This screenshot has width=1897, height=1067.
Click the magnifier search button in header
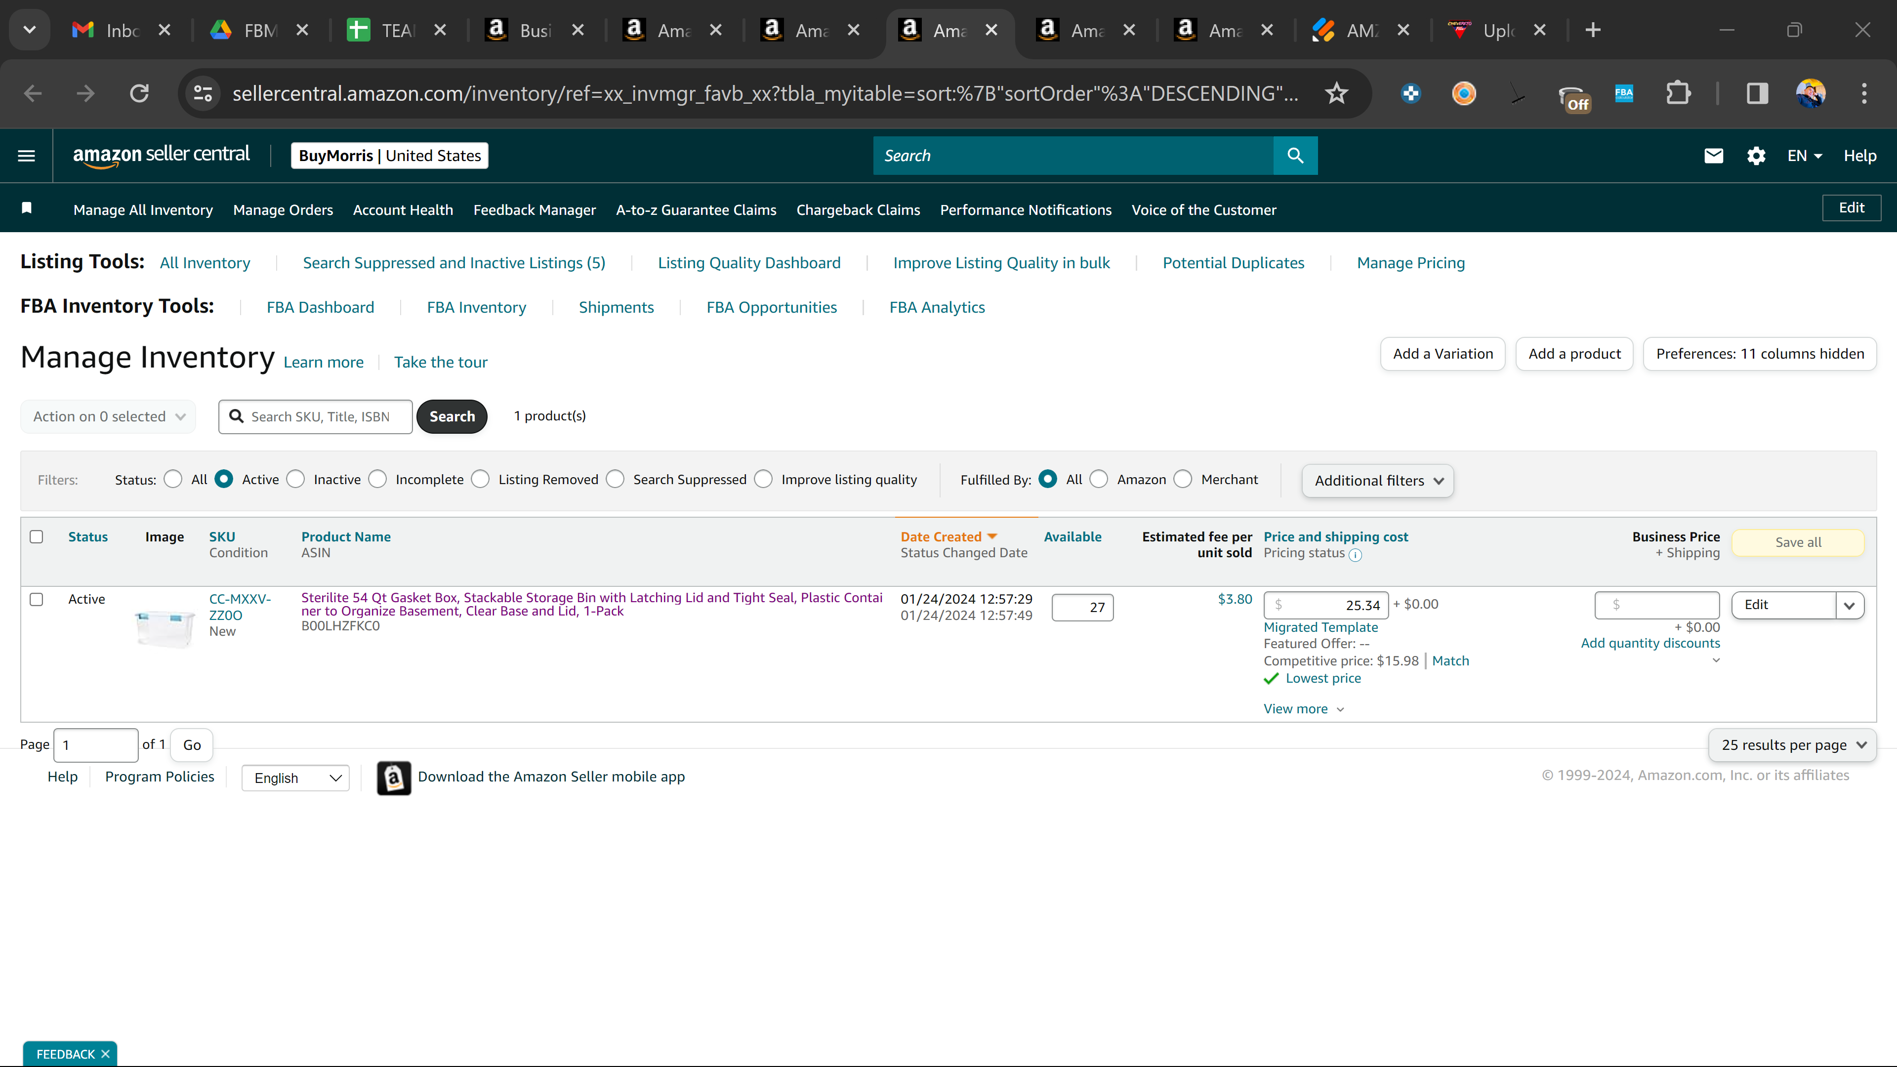1295,156
